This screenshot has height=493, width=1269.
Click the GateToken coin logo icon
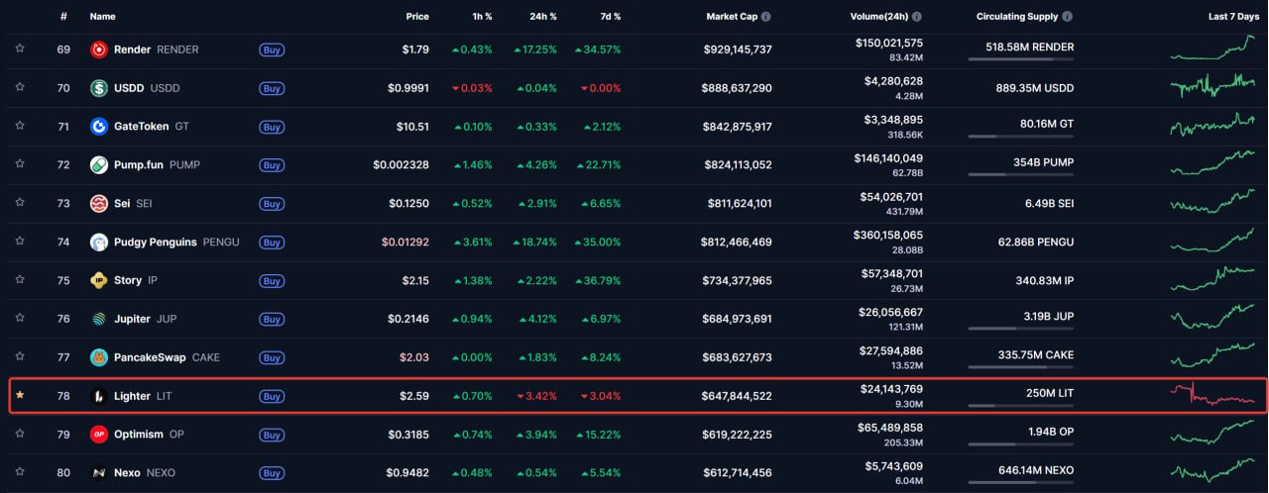(x=99, y=127)
